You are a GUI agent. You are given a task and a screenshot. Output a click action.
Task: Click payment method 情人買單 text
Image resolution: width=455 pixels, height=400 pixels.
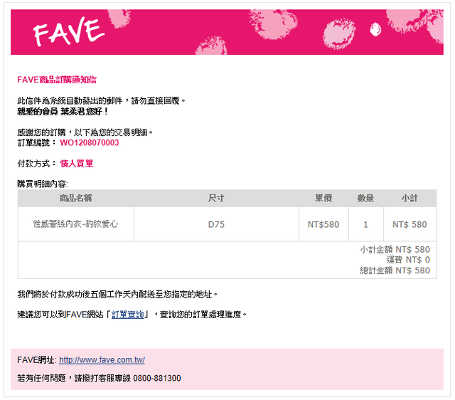pyautogui.click(x=77, y=164)
